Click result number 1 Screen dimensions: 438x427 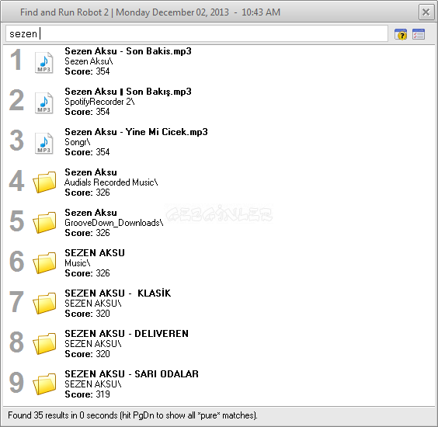(x=16, y=60)
